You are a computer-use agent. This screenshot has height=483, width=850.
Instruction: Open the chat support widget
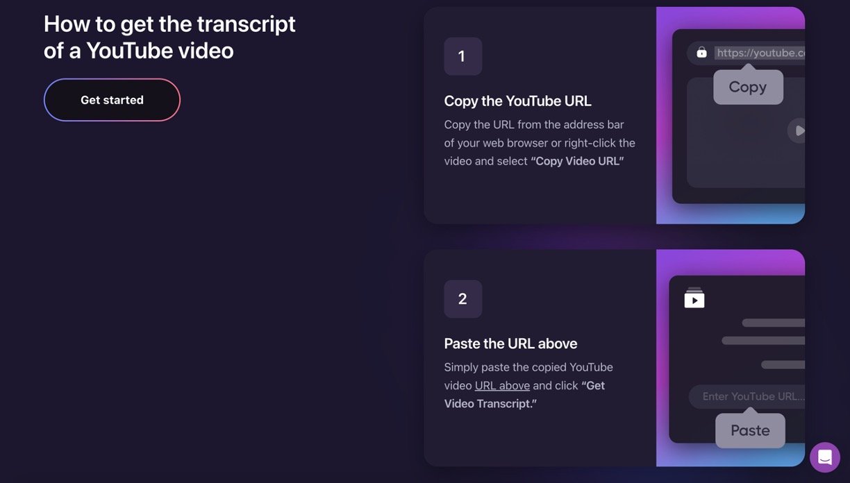coord(824,457)
